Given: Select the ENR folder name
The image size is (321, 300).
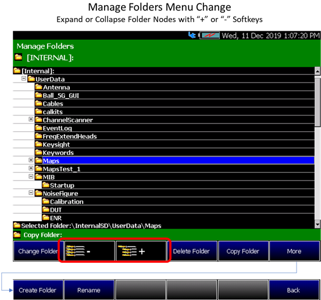Looking at the screenshot, I should pos(56,218).
